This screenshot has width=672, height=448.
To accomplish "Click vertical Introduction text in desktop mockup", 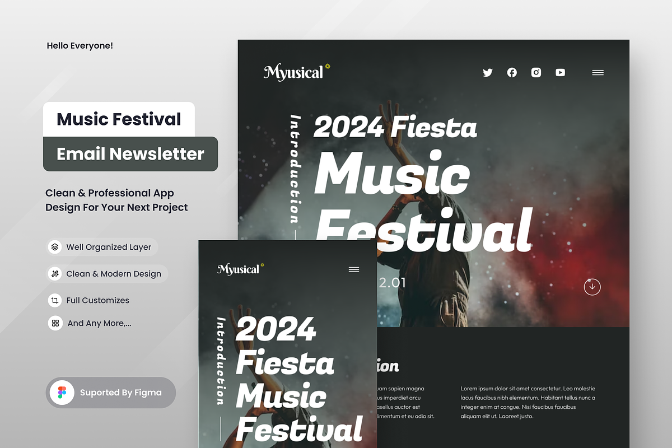I will point(295,169).
